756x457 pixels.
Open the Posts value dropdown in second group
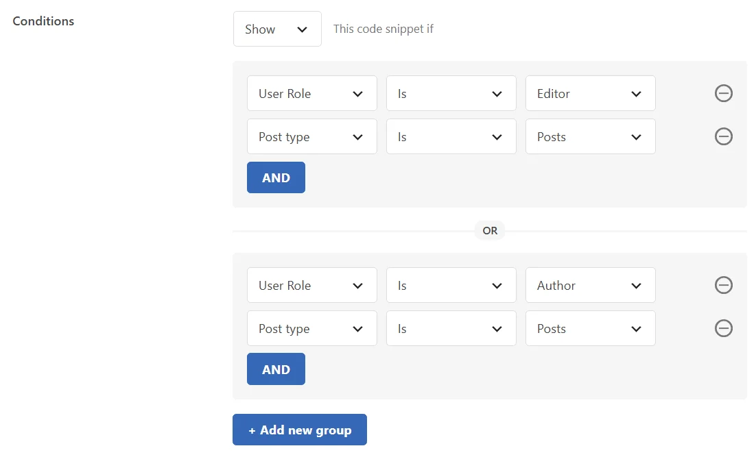pyautogui.click(x=591, y=328)
